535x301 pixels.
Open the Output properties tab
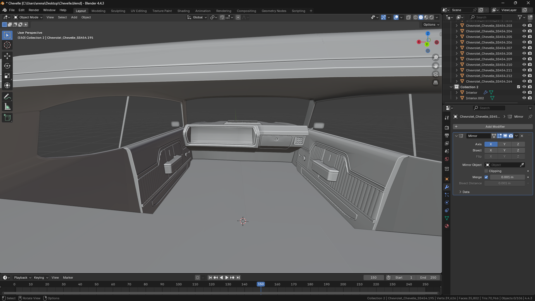[x=447, y=135]
